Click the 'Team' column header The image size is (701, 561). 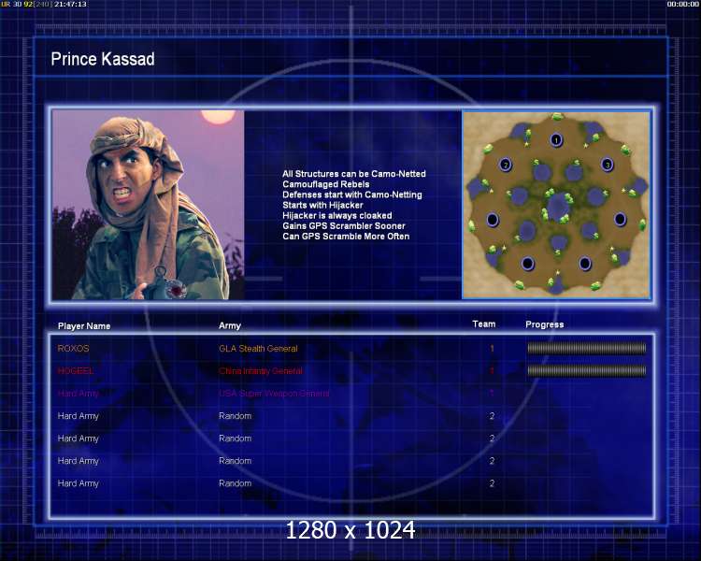pyautogui.click(x=484, y=324)
